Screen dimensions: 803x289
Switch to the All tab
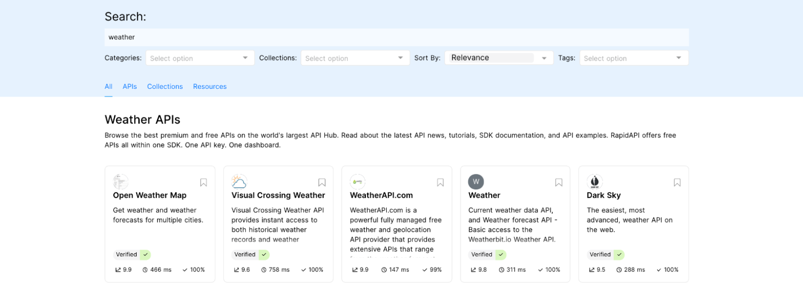(x=109, y=87)
